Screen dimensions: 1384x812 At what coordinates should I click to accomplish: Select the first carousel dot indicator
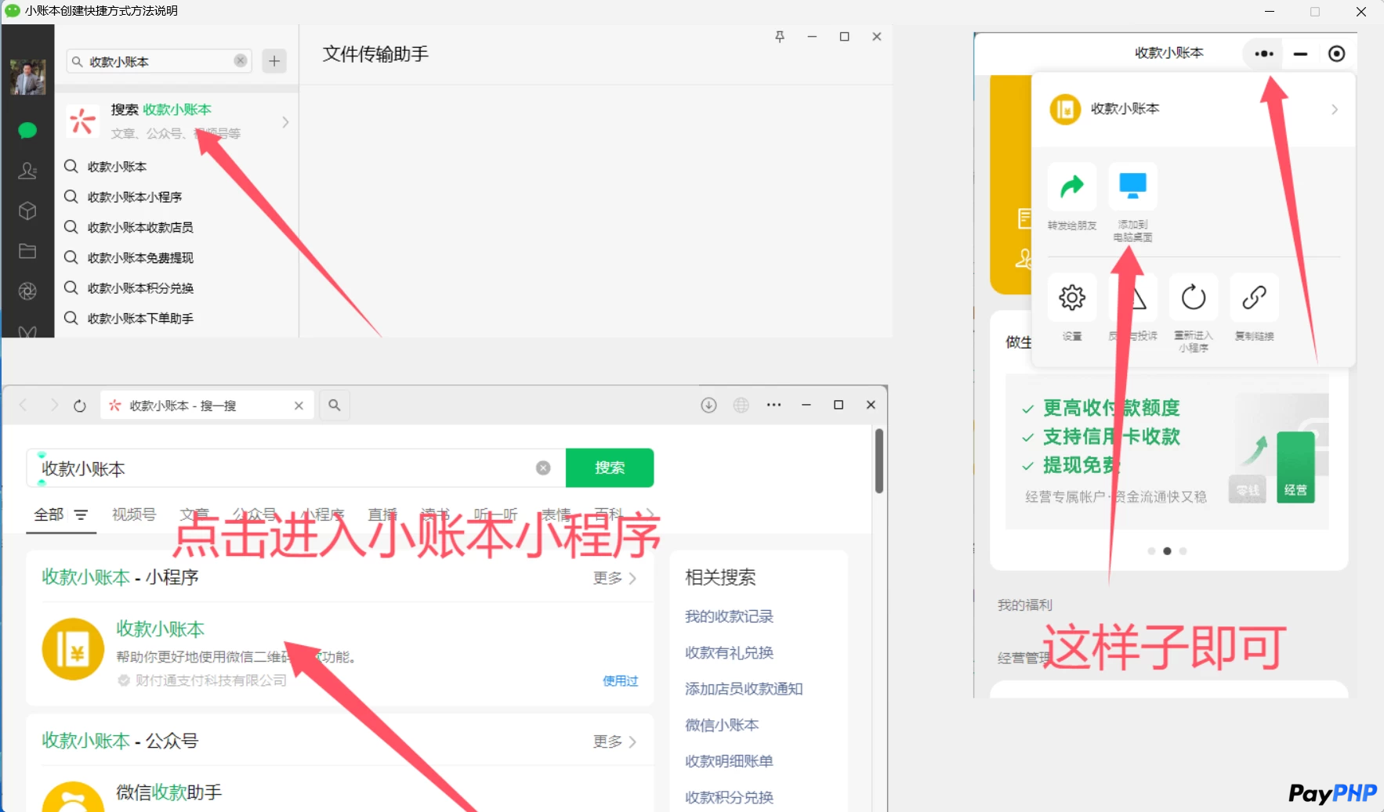click(1151, 551)
